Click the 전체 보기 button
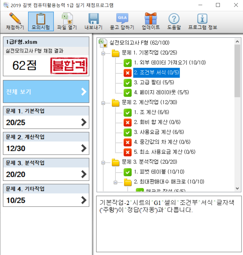243x255 pixels. 46,92
